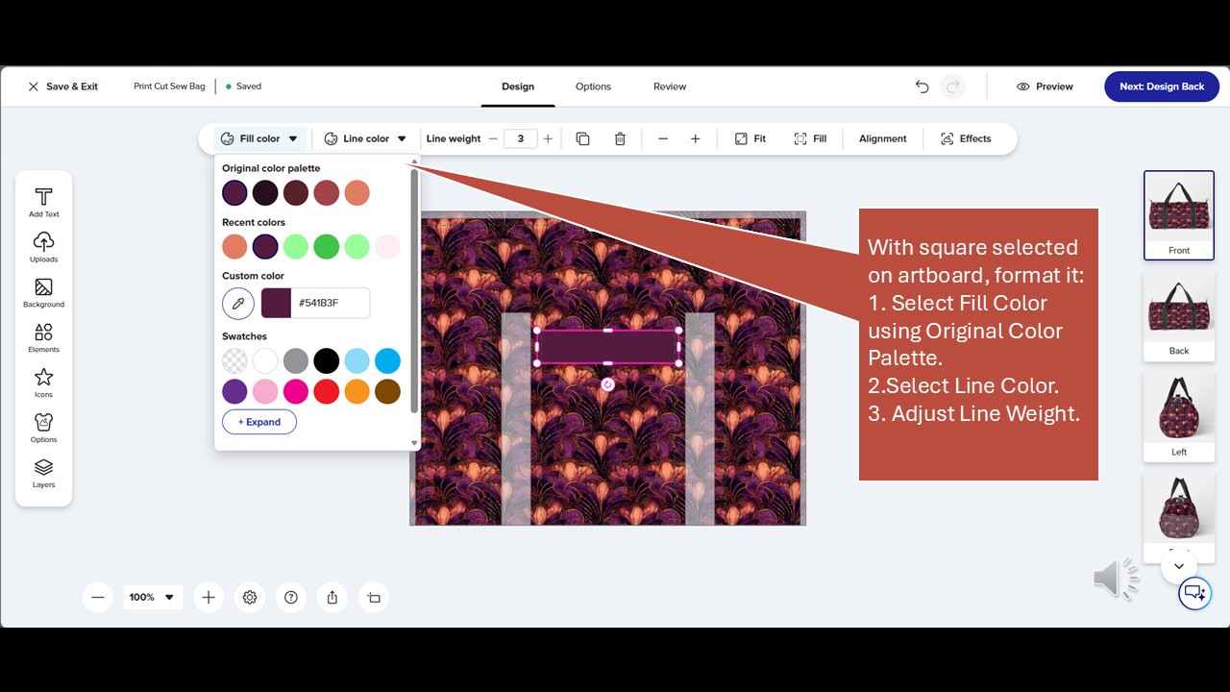The height and width of the screenshot is (692, 1230).
Task: Open the Add Text tool
Action: [43, 203]
